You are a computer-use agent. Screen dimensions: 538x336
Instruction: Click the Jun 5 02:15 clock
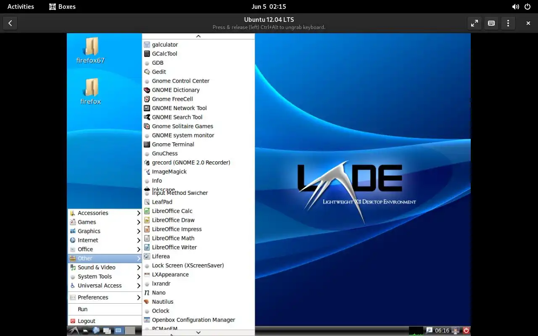click(269, 6)
